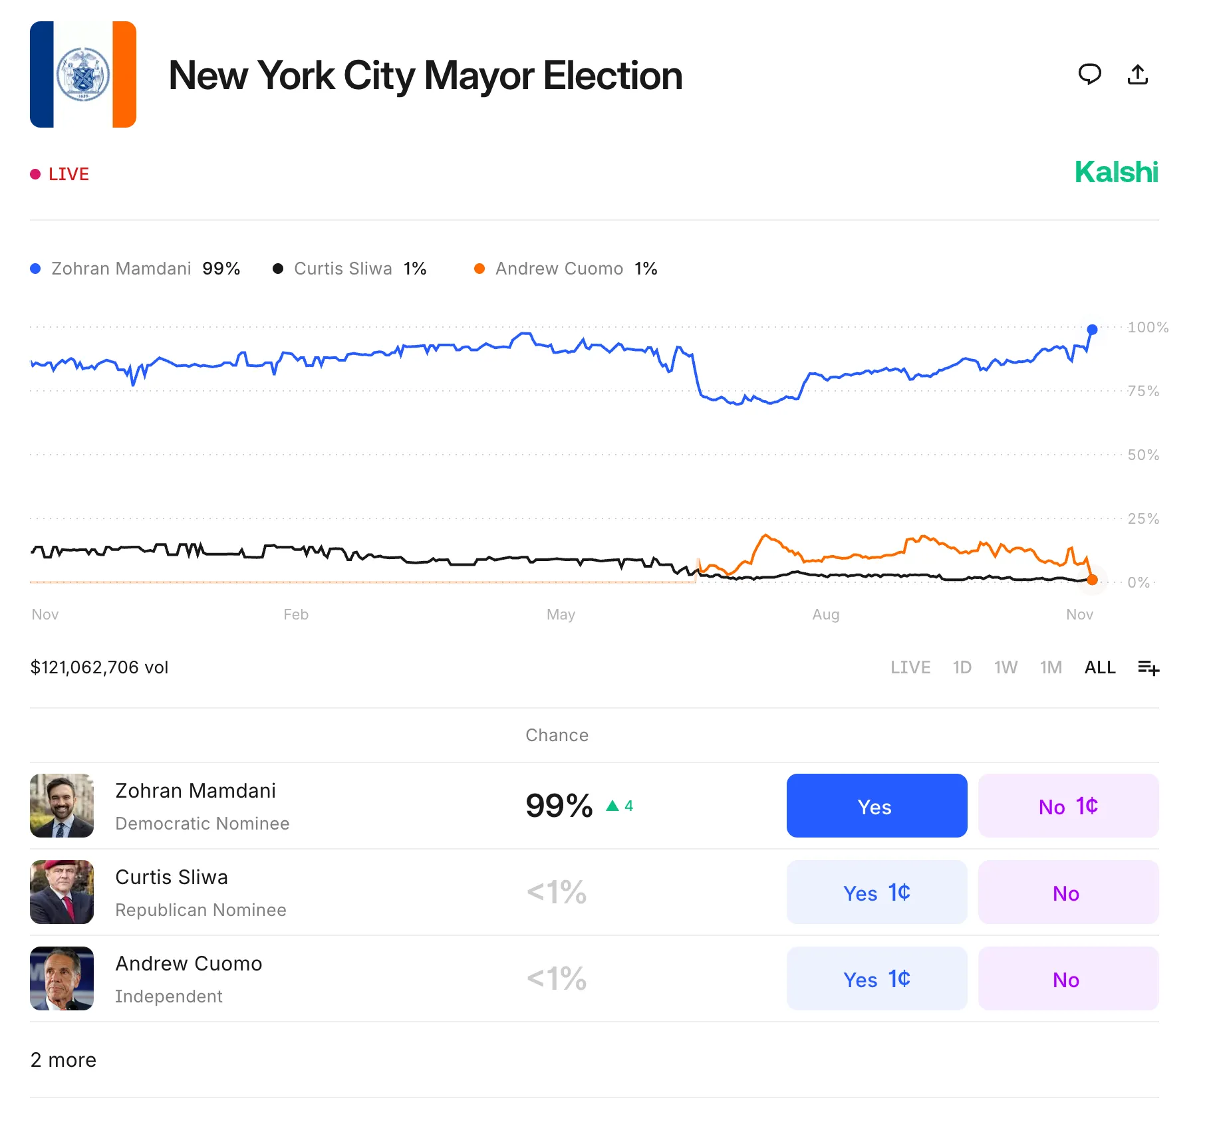The width and height of the screenshot is (1209, 1134).
Task: Click the New York City flag logo
Action: 82,74
